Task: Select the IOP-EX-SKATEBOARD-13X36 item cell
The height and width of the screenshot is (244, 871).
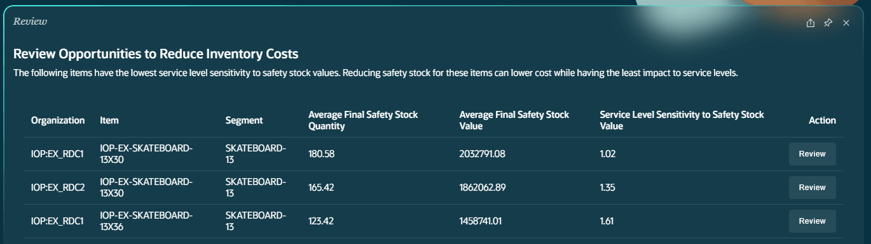Action: point(146,221)
